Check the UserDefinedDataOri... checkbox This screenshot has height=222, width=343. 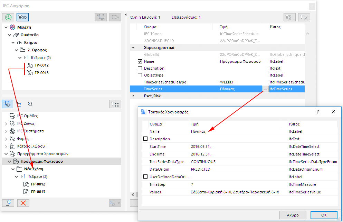pos(145,176)
